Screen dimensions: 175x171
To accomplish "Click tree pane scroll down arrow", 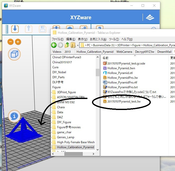I will pos(97,149).
